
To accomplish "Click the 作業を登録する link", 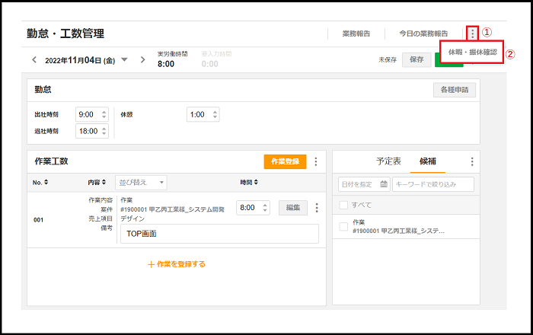I will pyautogui.click(x=176, y=264).
